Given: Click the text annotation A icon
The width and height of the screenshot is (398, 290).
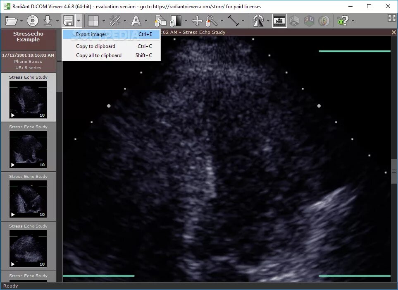Looking at the screenshot, I should (136, 21).
